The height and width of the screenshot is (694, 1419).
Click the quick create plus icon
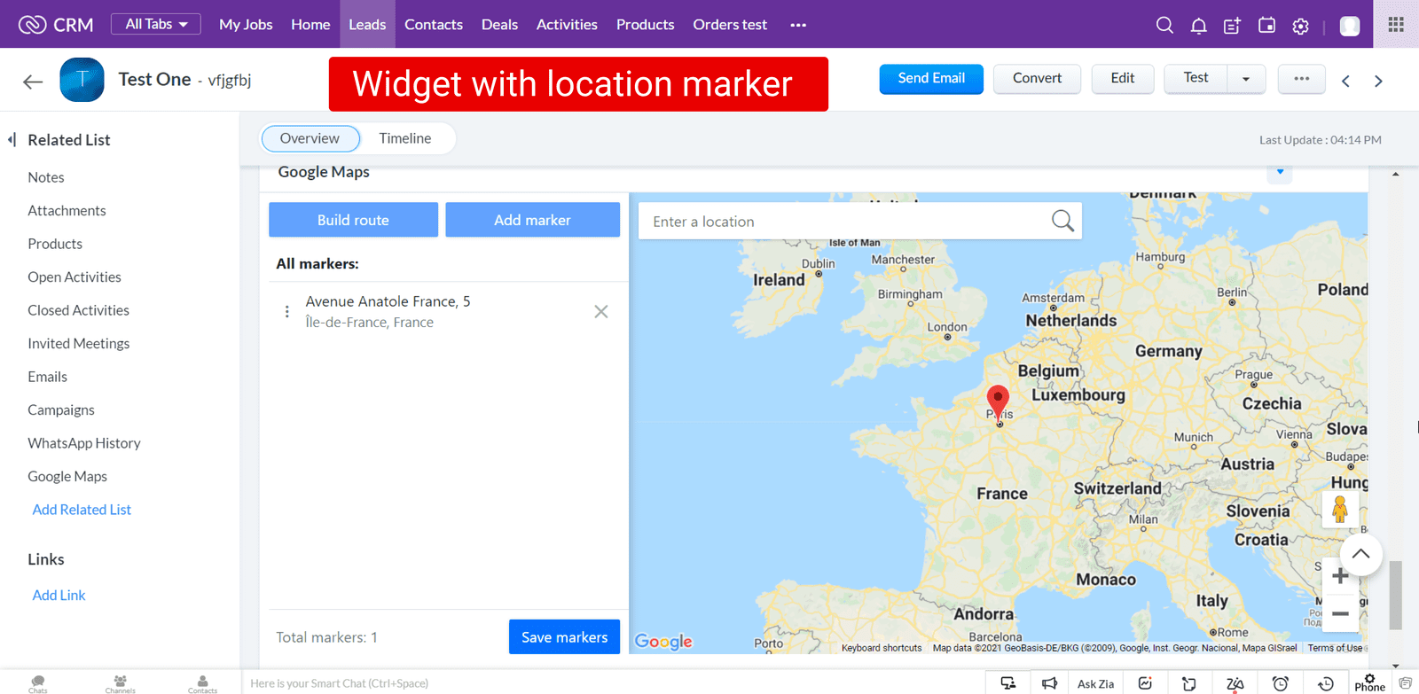(1232, 26)
